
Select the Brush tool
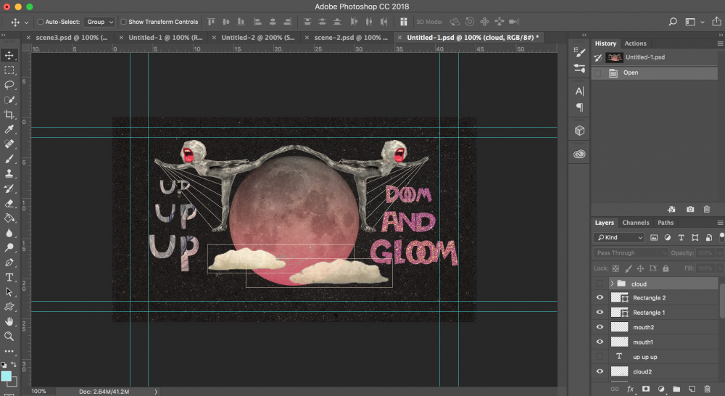tap(9, 159)
